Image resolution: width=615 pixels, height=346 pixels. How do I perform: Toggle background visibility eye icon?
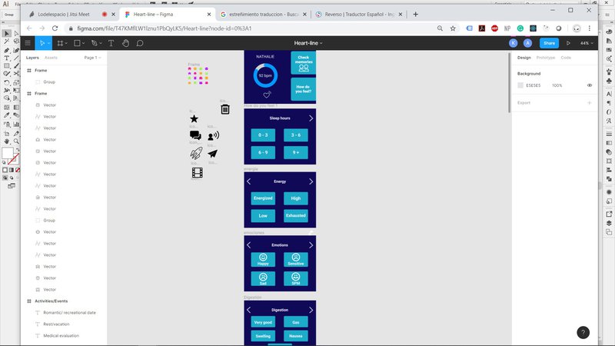(590, 85)
